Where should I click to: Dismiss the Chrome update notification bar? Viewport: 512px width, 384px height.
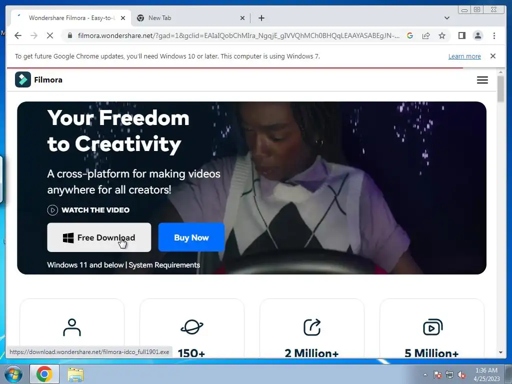tap(492, 56)
